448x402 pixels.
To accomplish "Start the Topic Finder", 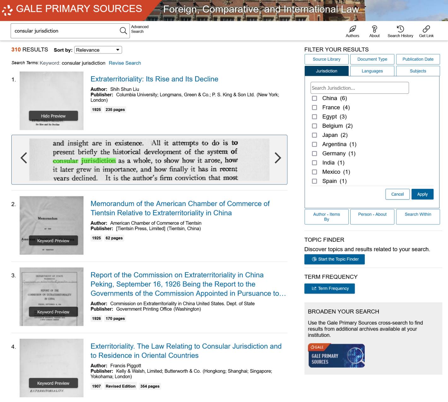I will point(335,259).
